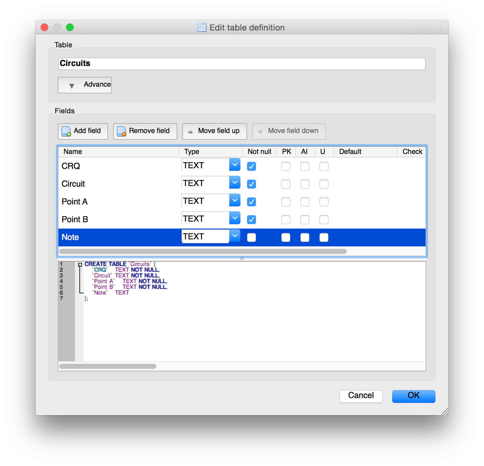
Task: Click the green zoom traffic light button
Action: (70, 28)
